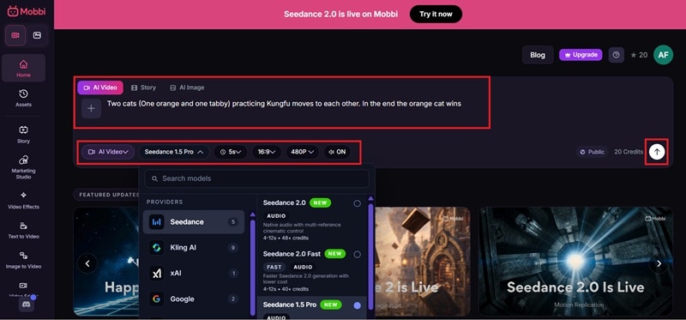Add reference media with plus button
This screenshot has width=686, height=320.
tap(91, 108)
